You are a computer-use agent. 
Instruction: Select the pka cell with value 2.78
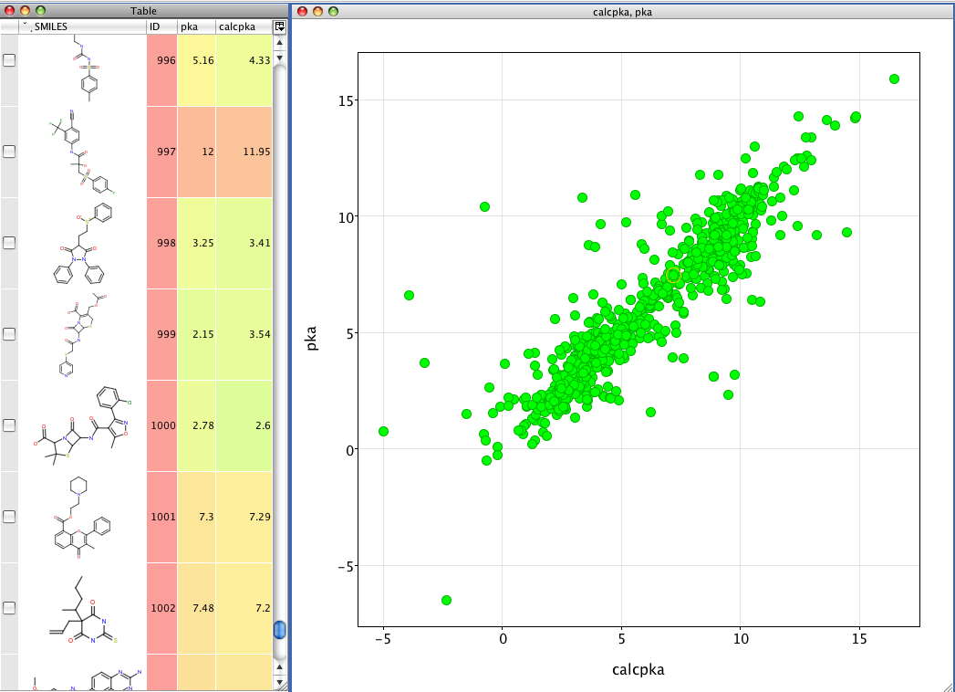(x=197, y=425)
